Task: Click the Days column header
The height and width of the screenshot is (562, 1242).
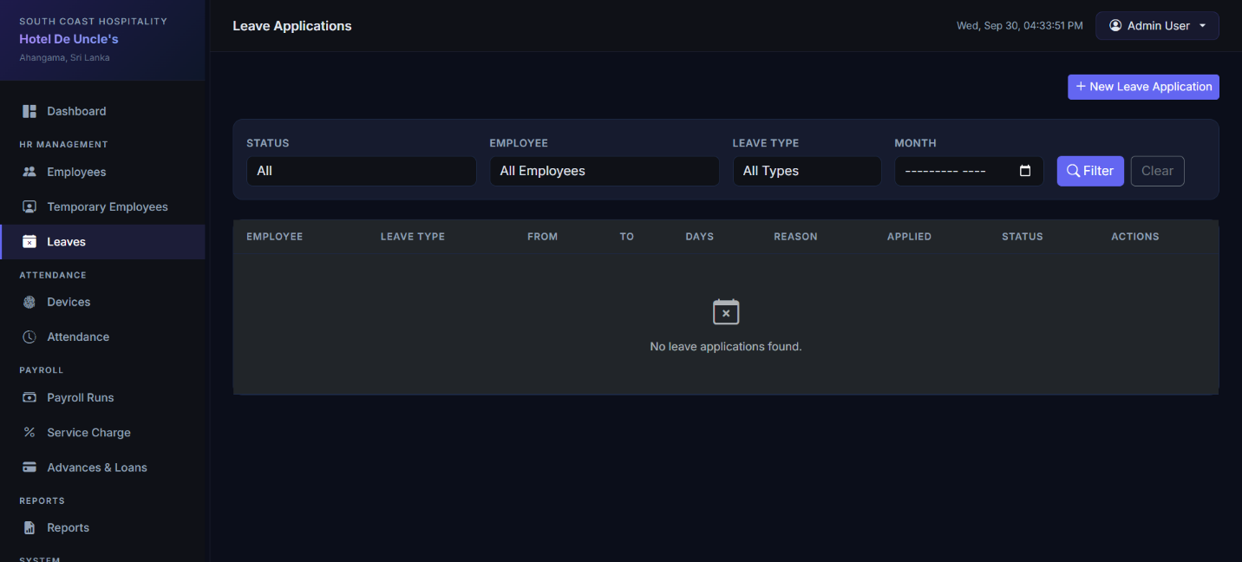Action: pos(700,236)
